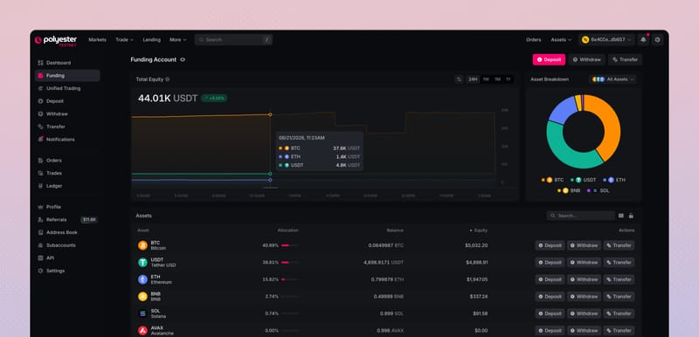Screen dimensions: 699x337
Task: Click Deposit in the BTC row
Action: point(550,245)
